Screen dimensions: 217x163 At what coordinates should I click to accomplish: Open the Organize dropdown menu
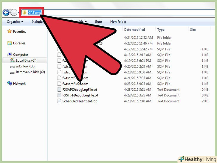point(15,22)
